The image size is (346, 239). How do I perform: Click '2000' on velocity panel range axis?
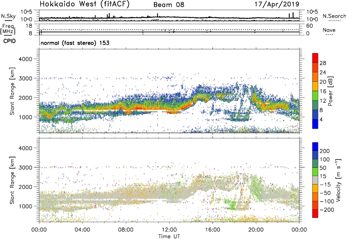(x=25, y=187)
